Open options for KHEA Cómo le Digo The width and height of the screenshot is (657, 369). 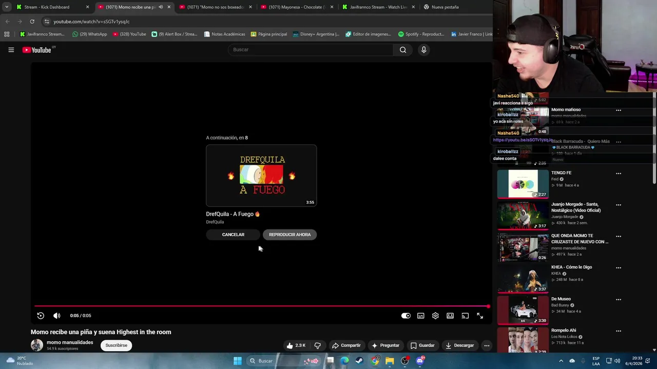click(x=619, y=268)
